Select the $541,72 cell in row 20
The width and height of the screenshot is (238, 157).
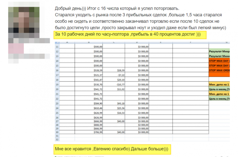pos(89,89)
